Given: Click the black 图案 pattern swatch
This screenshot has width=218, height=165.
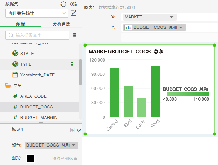Looking at the screenshot, I should point(30,158).
